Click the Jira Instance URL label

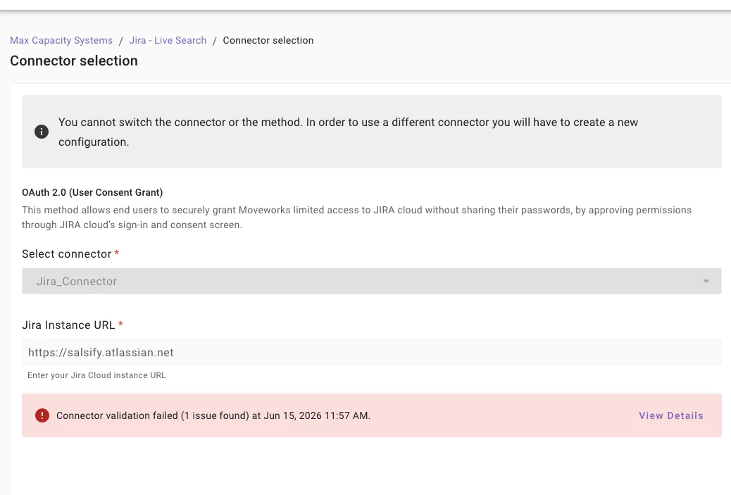tap(68, 325)
